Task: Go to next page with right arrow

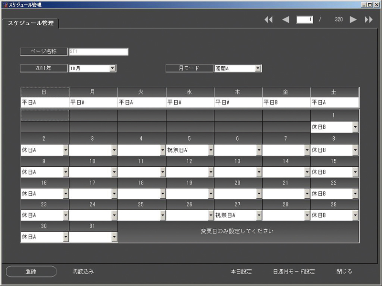Action: click(353, 20)
